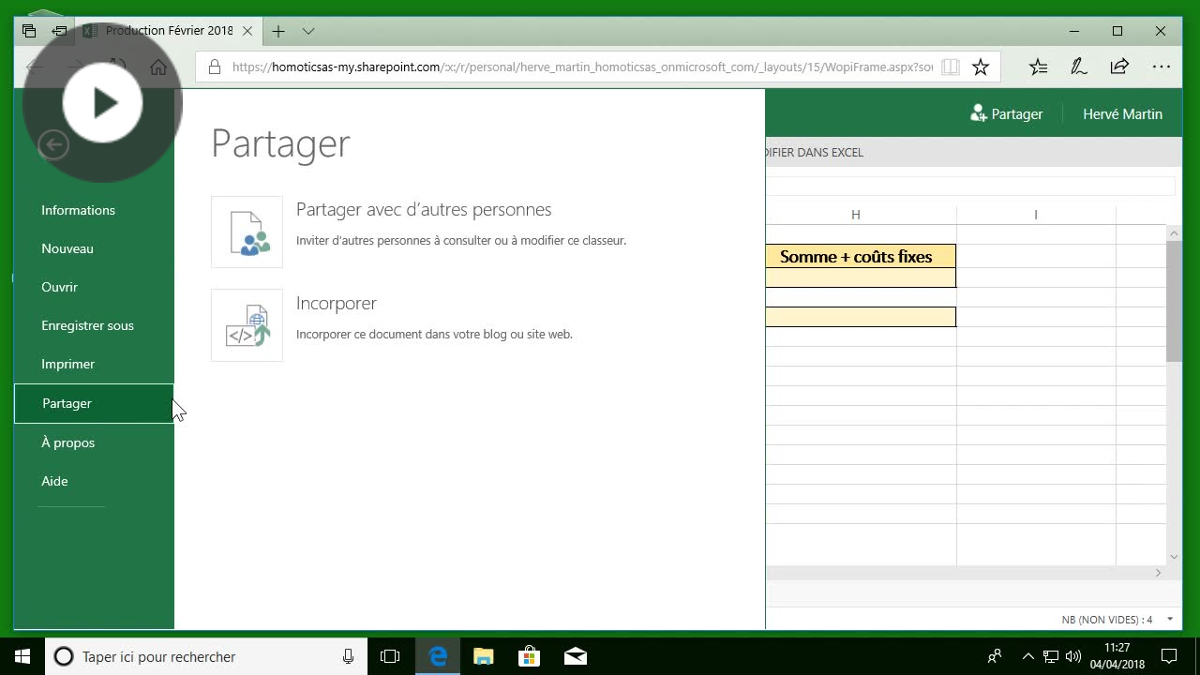Click the Partager avec d'autres personnes icon
Viewport: 1200px width, 675px height.
pyautogui.click(x=247, y=232)
